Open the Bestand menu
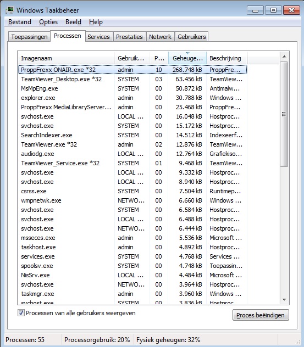The height and width of the screenshot is (347, 304). tap(20, 22)
